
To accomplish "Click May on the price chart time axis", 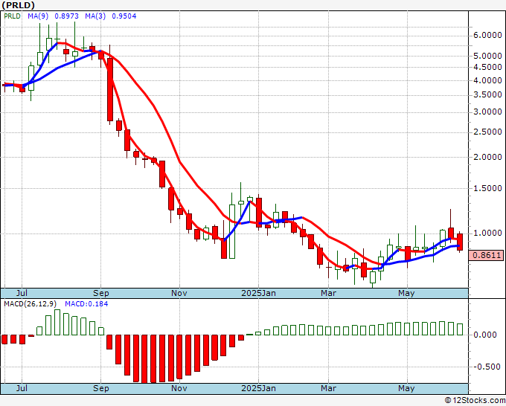I will 406,293.
